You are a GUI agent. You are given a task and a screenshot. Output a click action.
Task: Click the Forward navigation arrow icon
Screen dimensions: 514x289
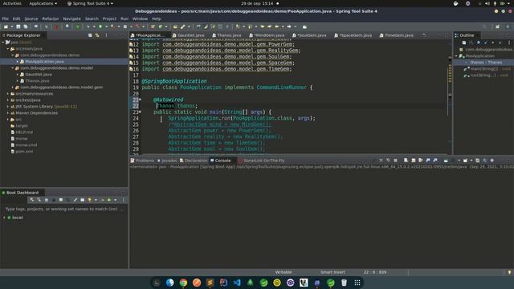click(x=289, y=26)
